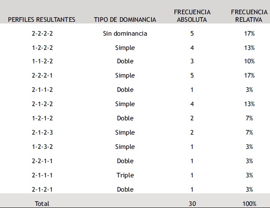Click the FRECUENCIA RELATIVA column header
Image resolution: width=270 pixels, height=208 pixels.
point(249,16)
